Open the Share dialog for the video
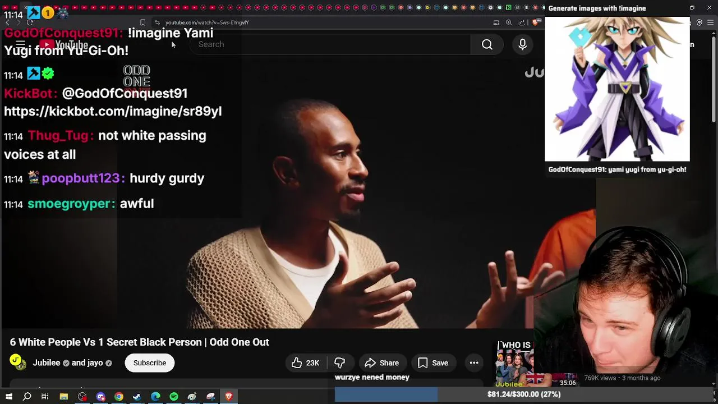This screenshot has width=718, height=404. pos(382,363)
